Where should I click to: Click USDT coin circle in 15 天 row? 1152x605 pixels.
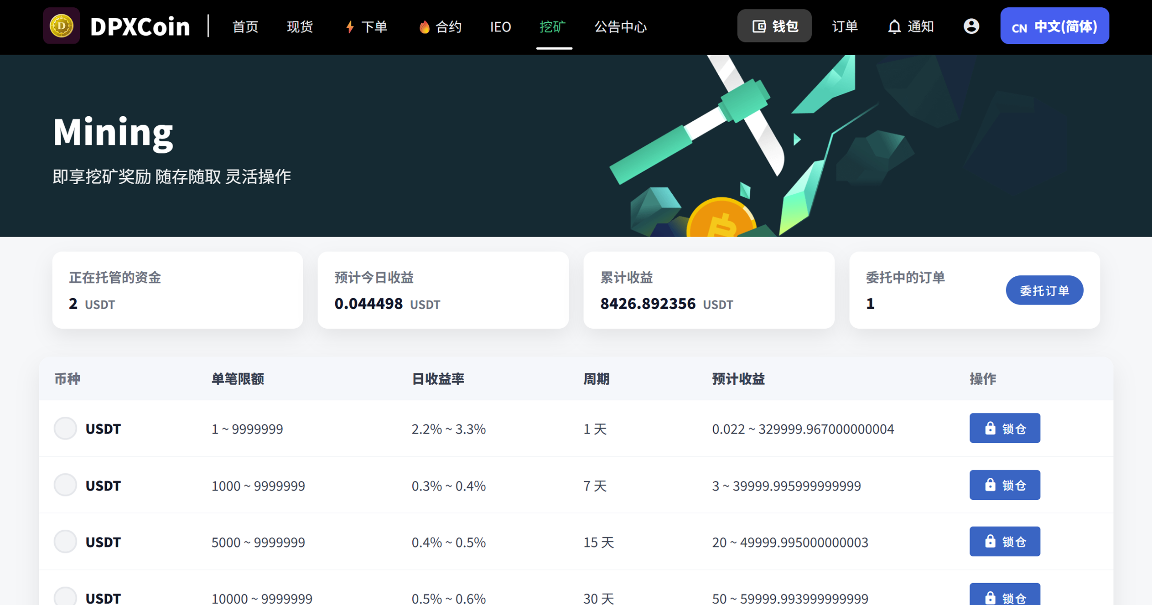pyautogui.click(x=65, y=541)
